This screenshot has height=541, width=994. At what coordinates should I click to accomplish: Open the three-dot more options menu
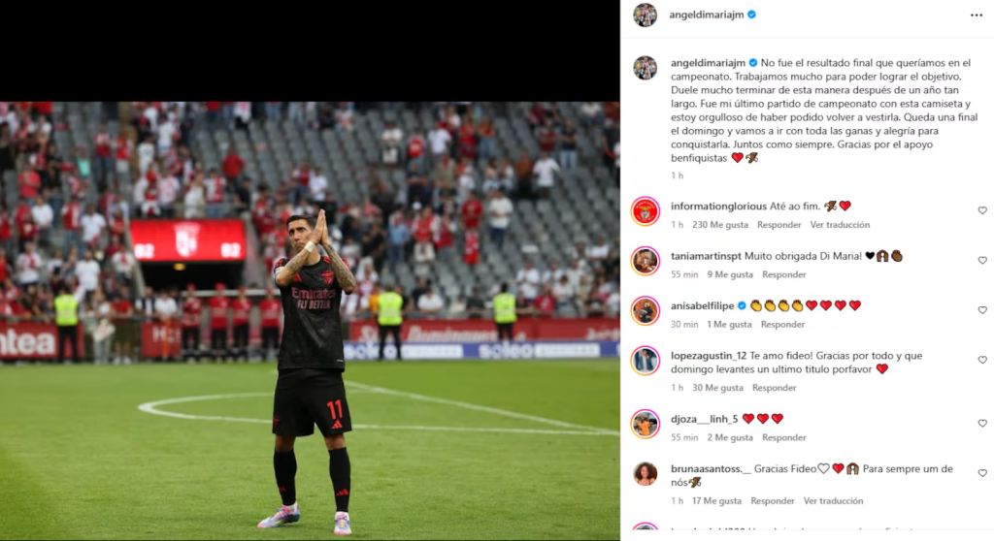[976, 16]
